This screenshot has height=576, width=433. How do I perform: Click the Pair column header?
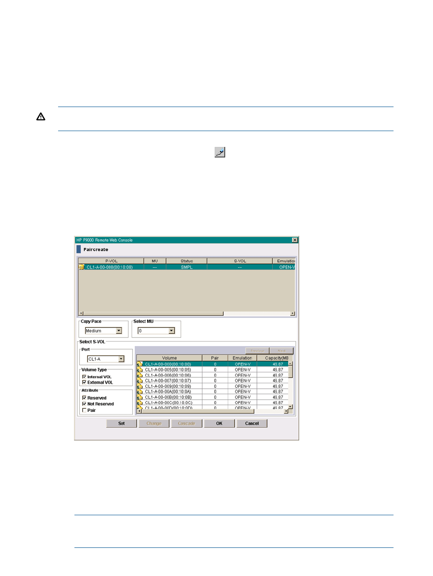(215, 358)
